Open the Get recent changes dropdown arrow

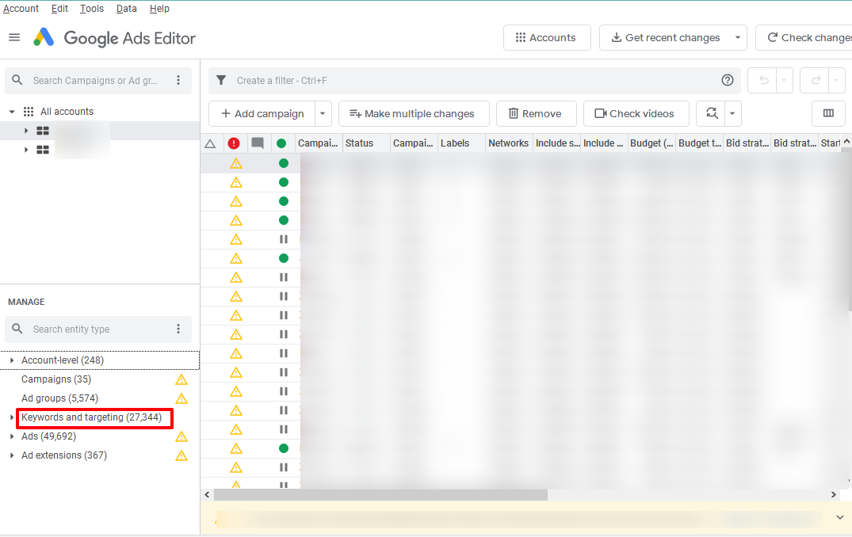(x=738, y=37)
